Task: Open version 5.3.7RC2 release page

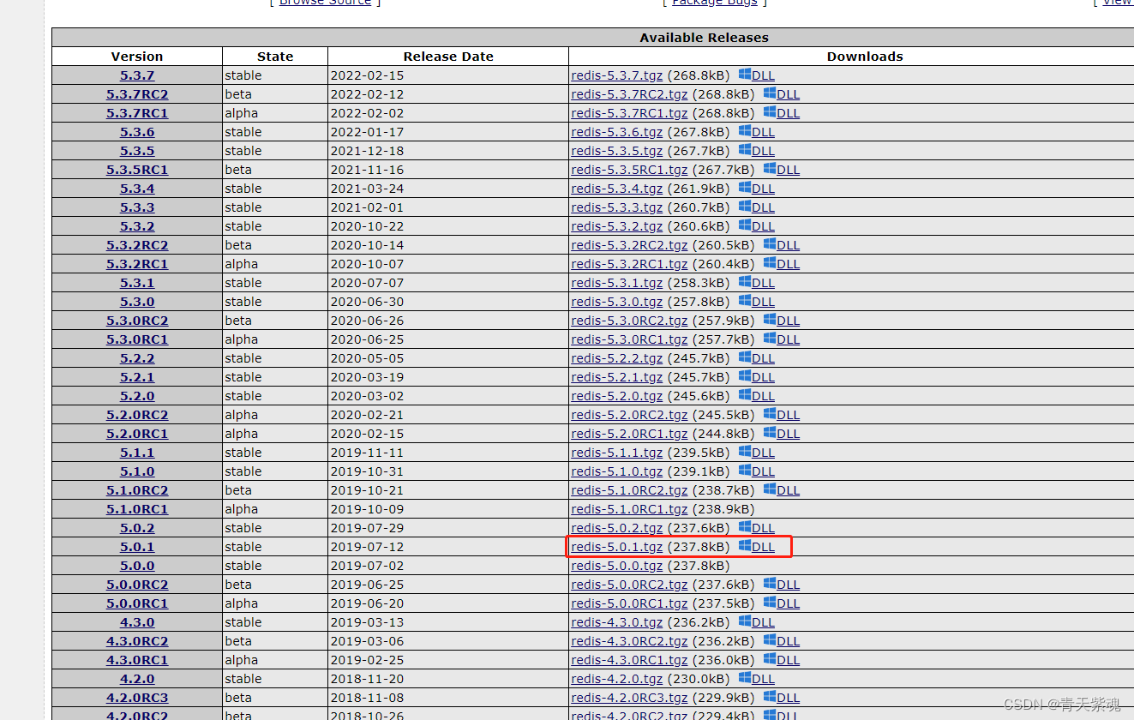Action: click(137, 94)
